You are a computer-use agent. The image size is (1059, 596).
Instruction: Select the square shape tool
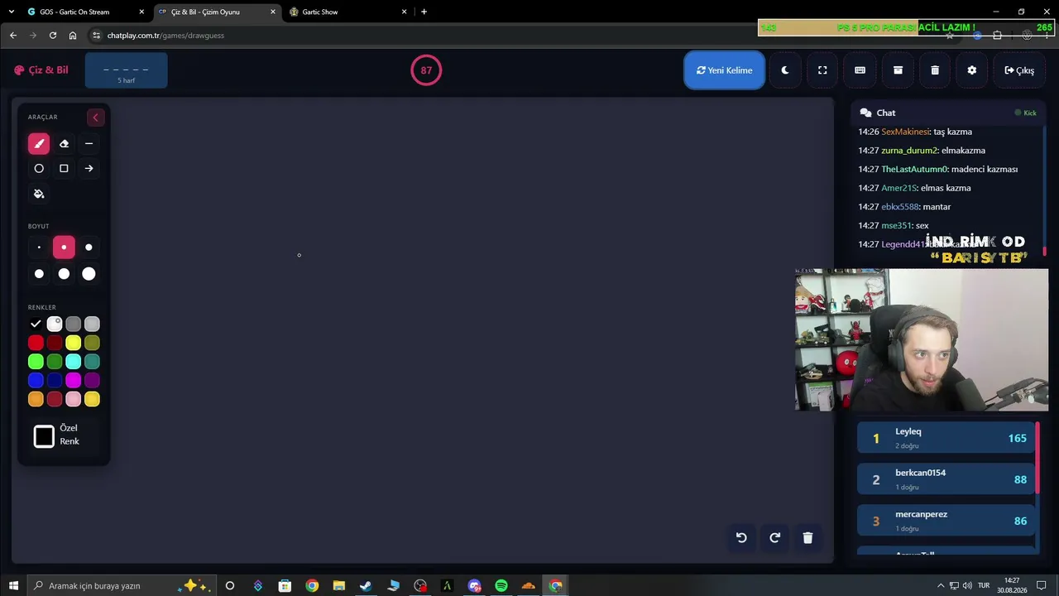click(64, 168)
